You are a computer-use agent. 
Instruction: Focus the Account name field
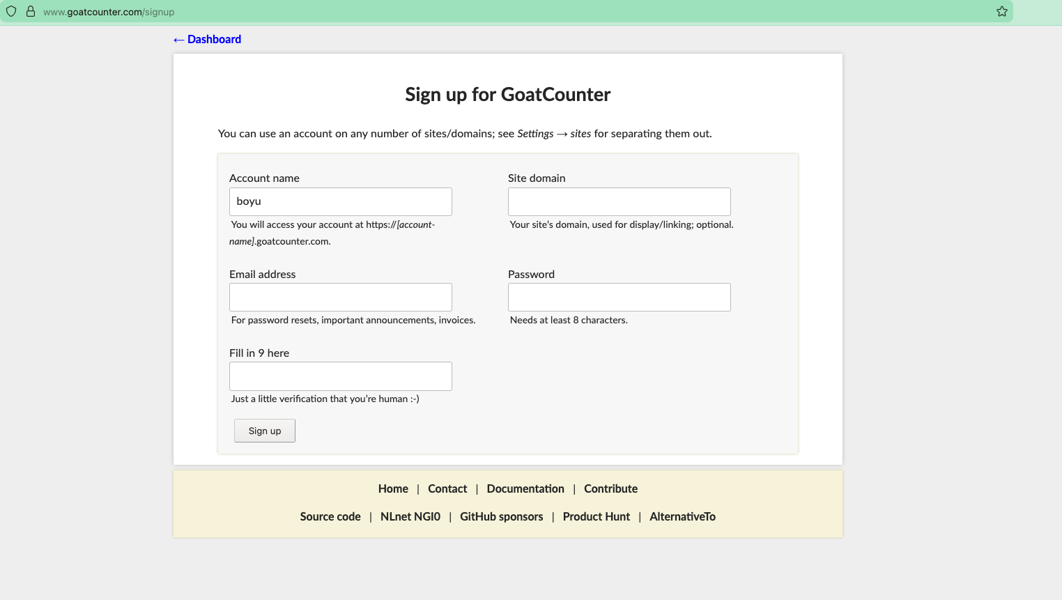(x=340, y=201)
